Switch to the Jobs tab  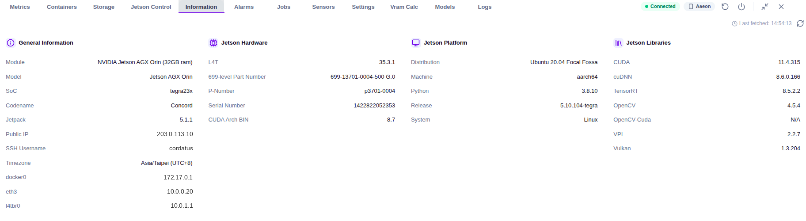click(284, 7)
